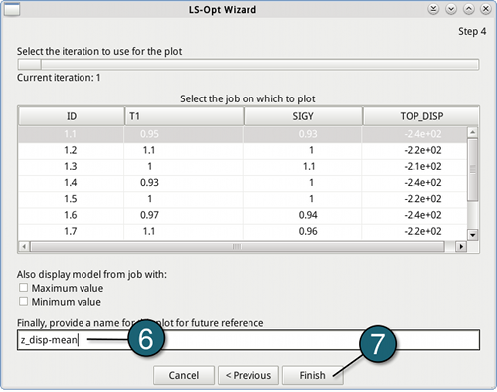This screenshot has width=497, height=392.
Task: Select job row 1.2
Action: 243,150
